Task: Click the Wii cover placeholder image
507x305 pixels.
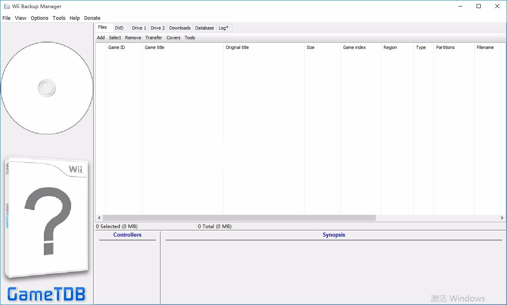Action: 47,218
